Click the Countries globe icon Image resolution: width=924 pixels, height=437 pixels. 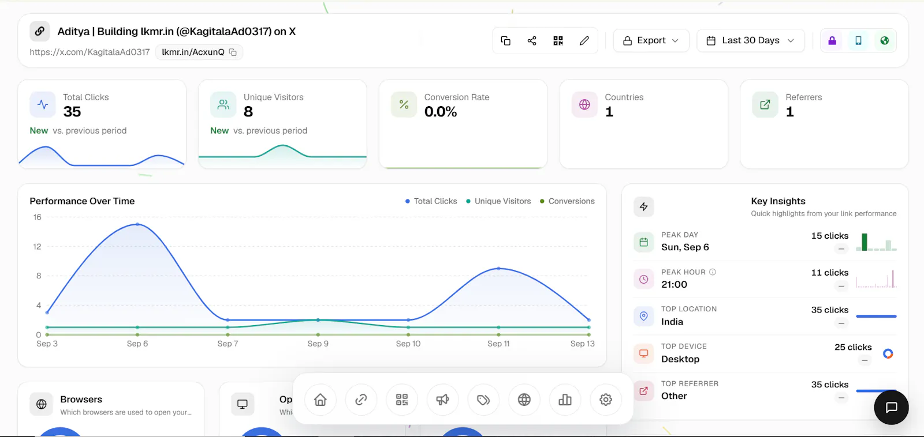click(584, 104)
